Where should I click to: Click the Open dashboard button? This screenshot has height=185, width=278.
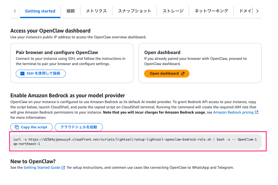coord(167,73)
